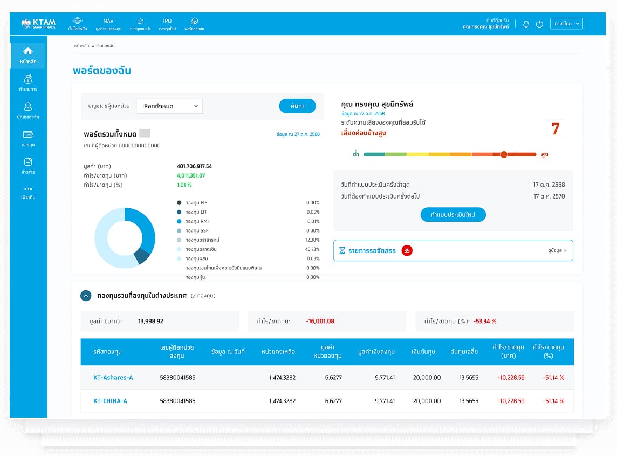The image size is (617, 457).
Task: Click the KTAM Smart Trade logo
Action: (39, 24)
